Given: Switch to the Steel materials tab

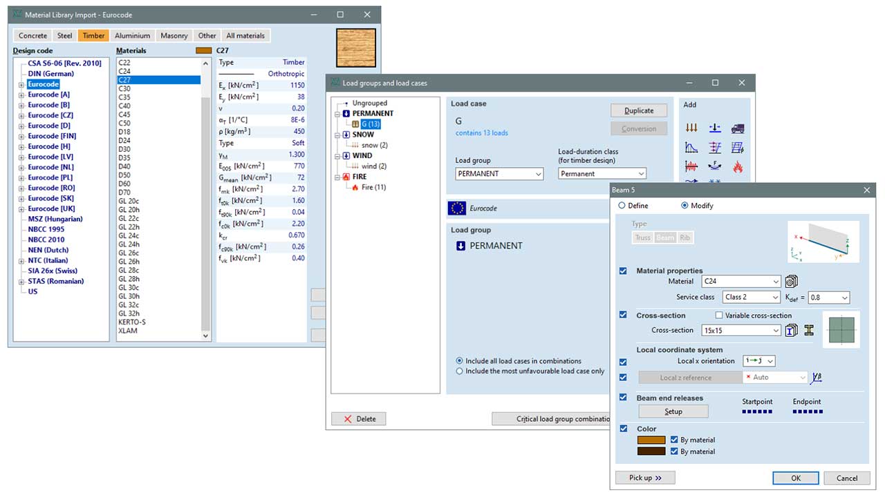Looking at the screenshot, I should (65, 36).
